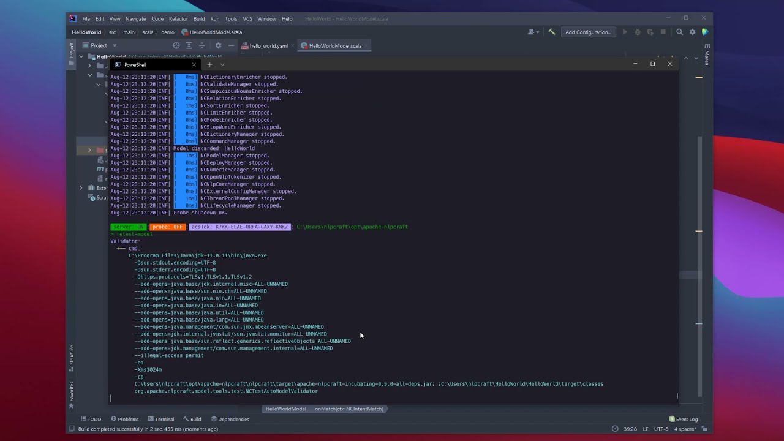Click the Stop square icon

(663, 32)
